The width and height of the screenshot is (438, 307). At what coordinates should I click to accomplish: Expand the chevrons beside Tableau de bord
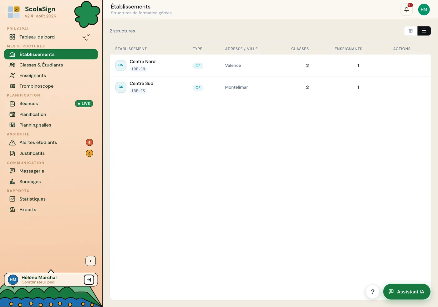[86, 37]
